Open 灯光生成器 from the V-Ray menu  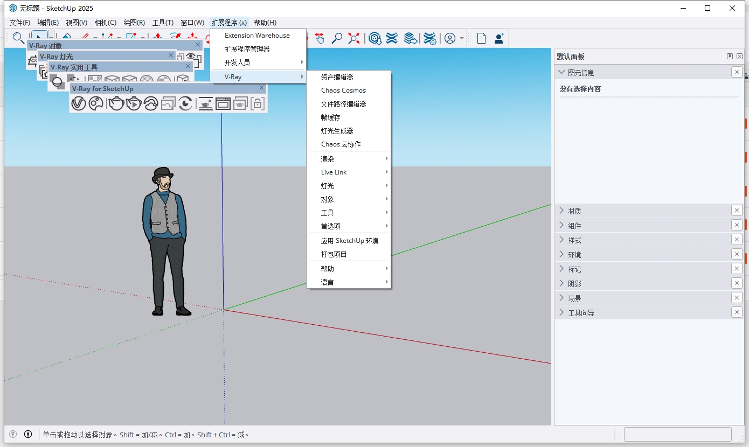click(337, 130)
